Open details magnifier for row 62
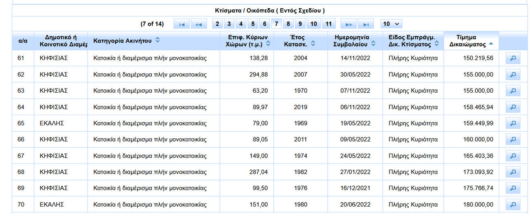 pyautogui.click(x=513, y=75)
